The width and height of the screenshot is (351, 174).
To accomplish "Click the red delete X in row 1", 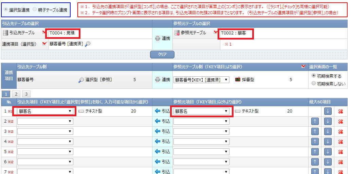I will pyautogui.click(x=341, y=111).
